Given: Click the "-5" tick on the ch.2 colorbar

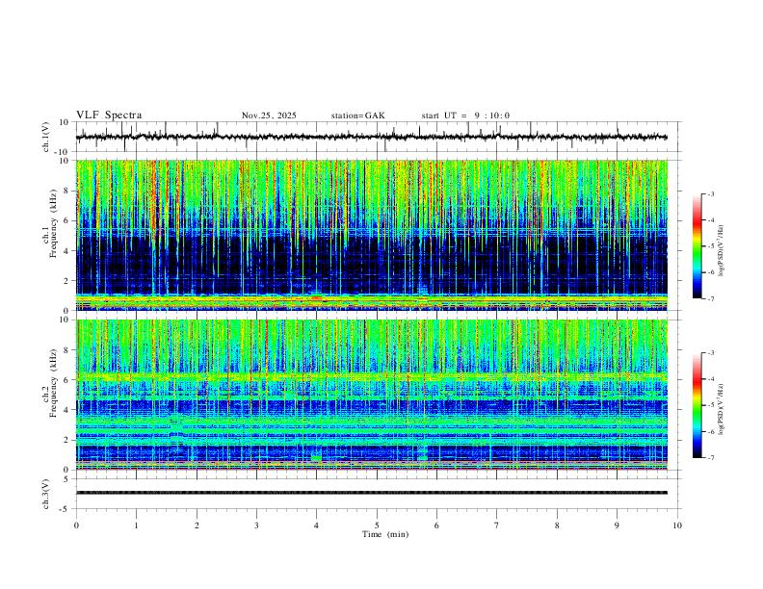Looking at the screenshot, I should [710, 405].
